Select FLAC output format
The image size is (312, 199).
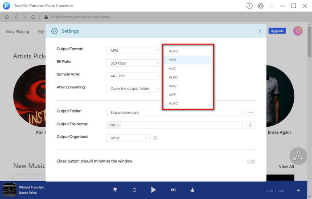click(188, 77)
